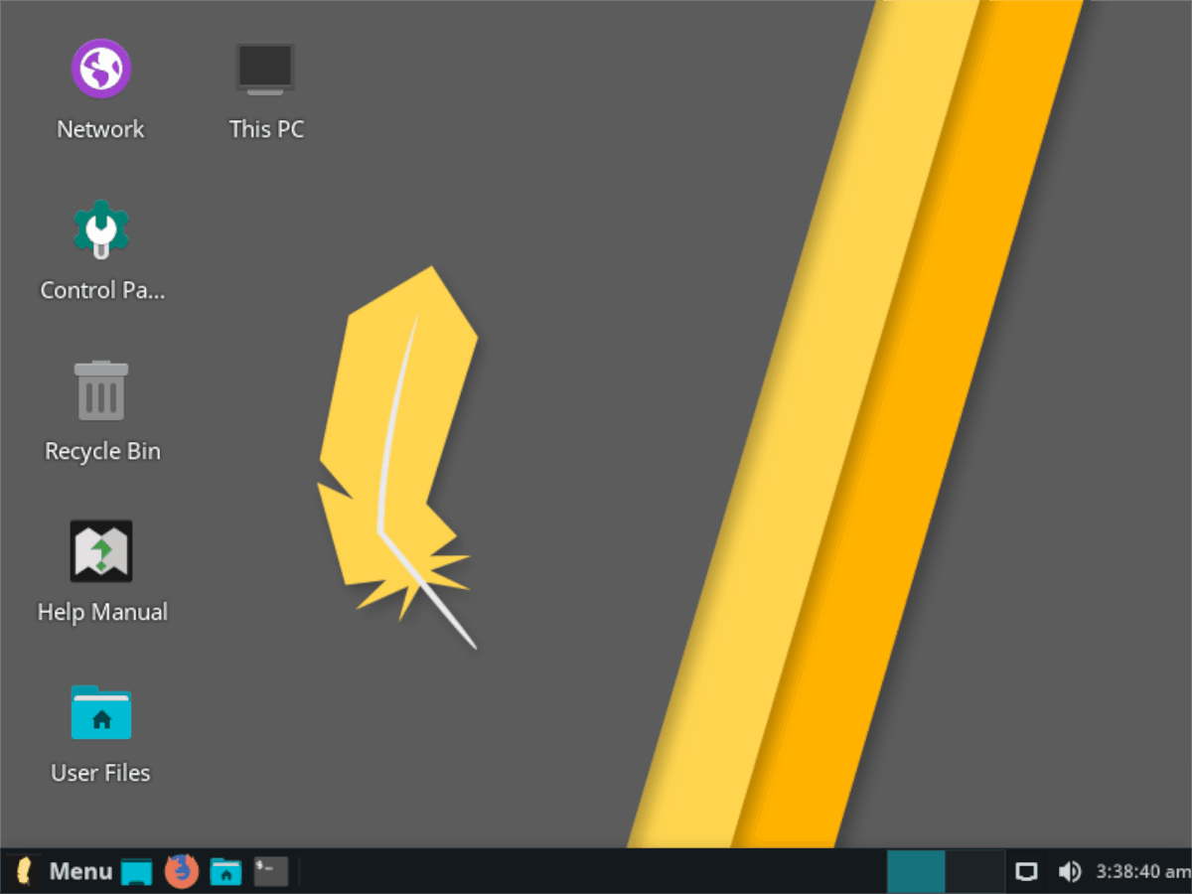This screenshot has width=1192, height=894.
Task: Click the Control Panel gear icon
Action: (x=101, y=229)
